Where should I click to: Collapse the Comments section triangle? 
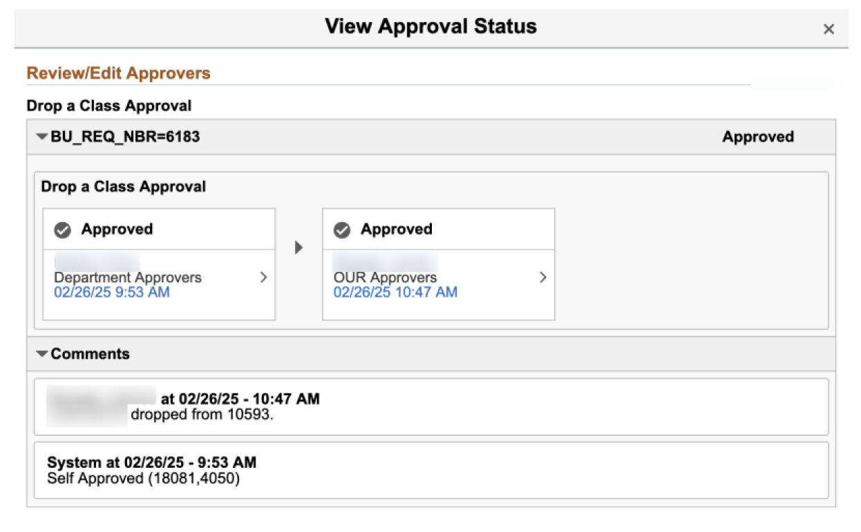(42, 354)
